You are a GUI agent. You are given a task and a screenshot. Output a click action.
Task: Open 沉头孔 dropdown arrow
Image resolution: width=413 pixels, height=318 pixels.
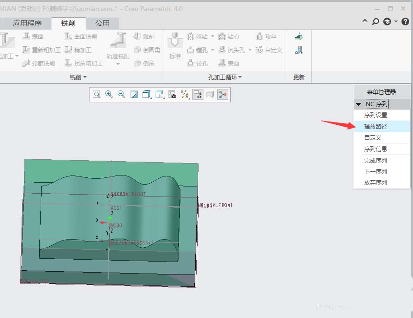(250, 50)
